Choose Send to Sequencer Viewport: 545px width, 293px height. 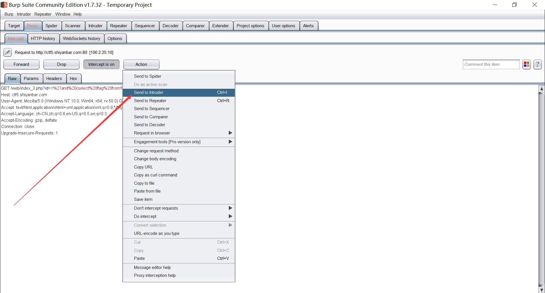coord(179,109)
